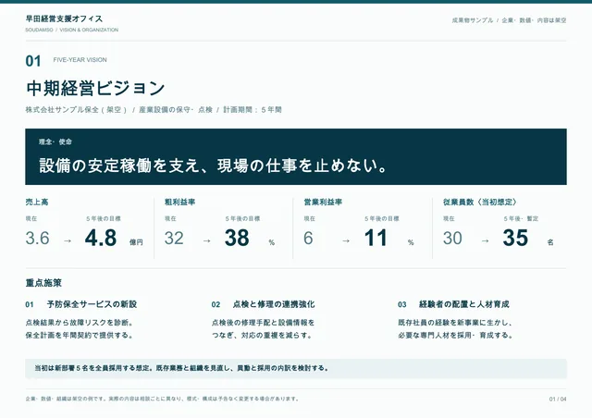The image size is (592, 418).
Task: Click the '理念・使命' label in the banner
Action: coord(55,142)
